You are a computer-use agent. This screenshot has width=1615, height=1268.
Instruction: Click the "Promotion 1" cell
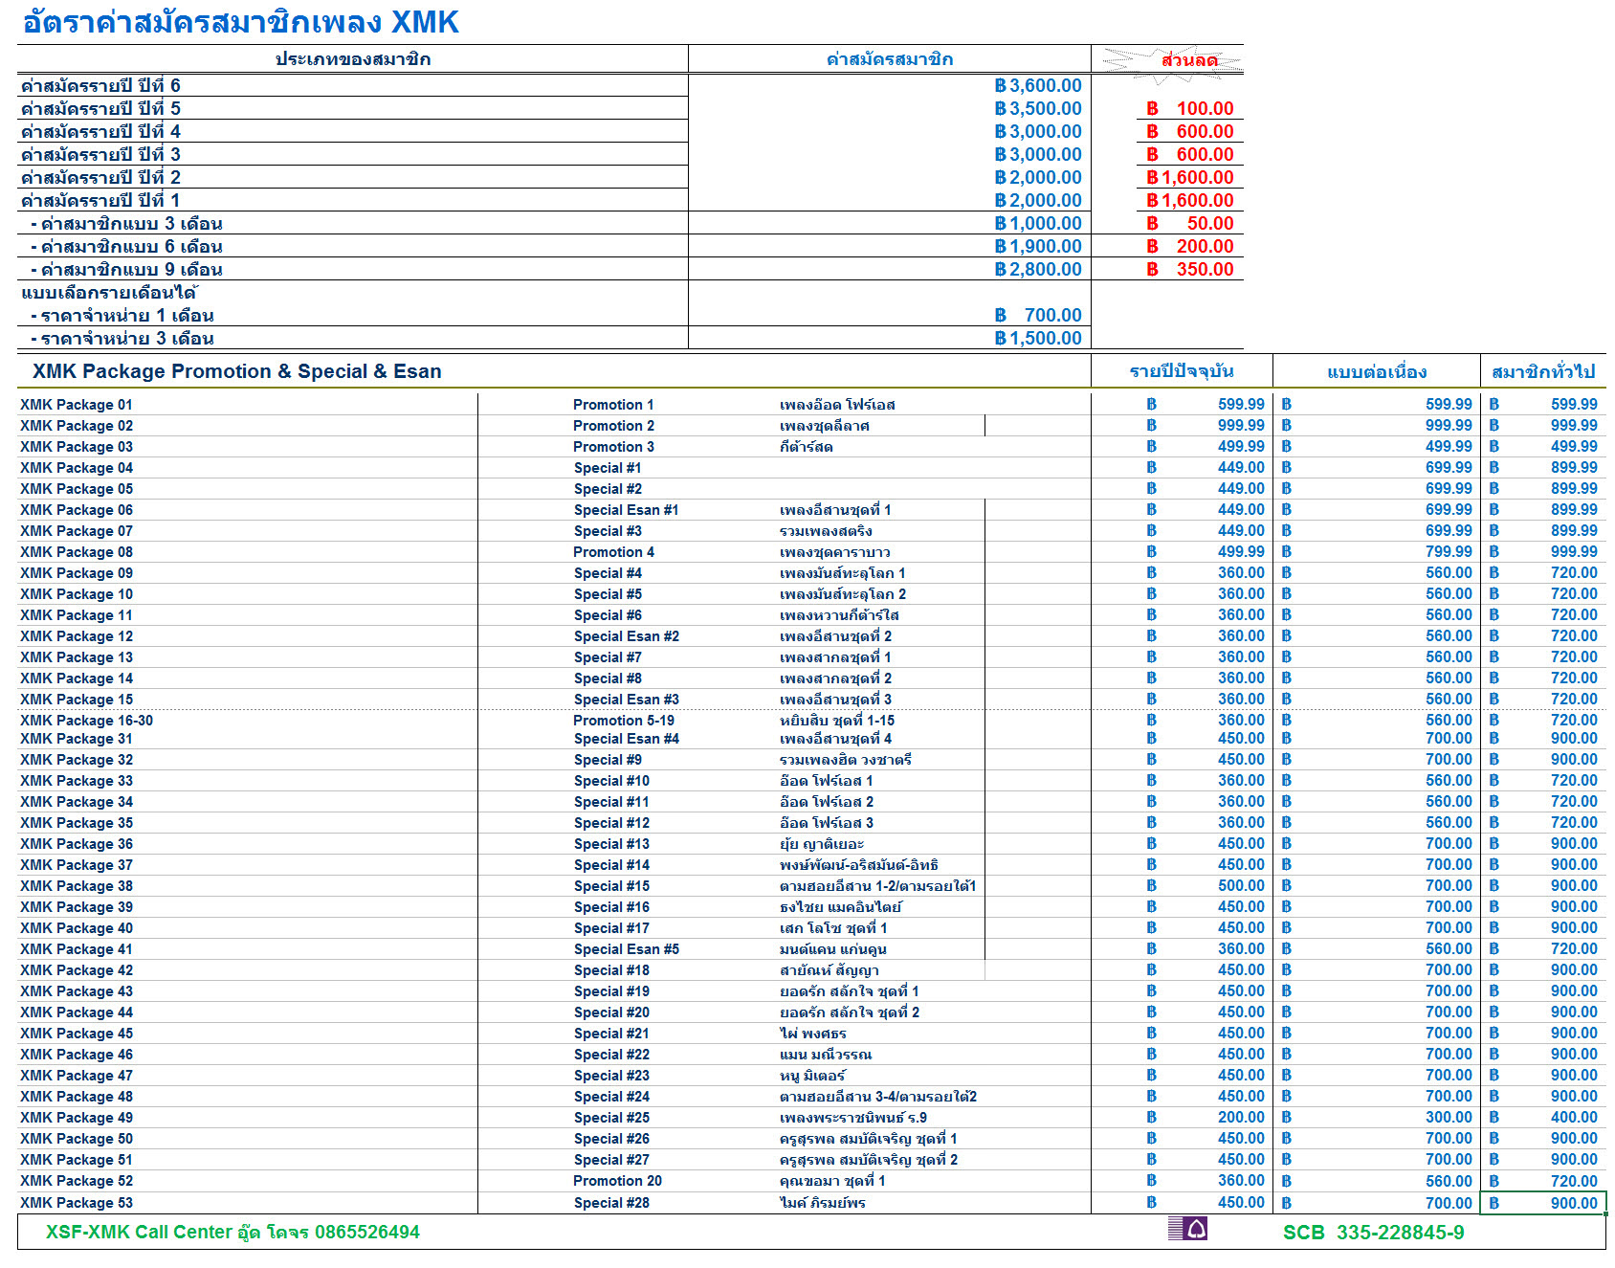(613, 405)
